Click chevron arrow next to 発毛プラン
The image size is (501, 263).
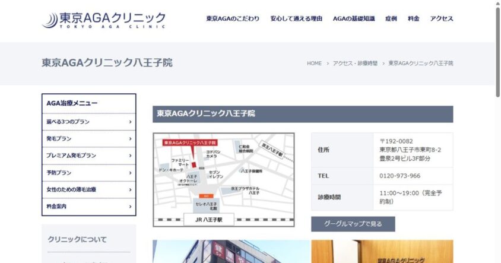130,139
